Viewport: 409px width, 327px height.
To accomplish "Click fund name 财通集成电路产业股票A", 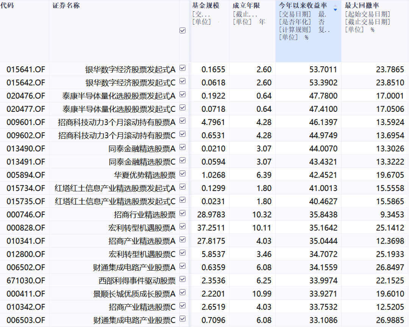I will (x=134, y=268).
